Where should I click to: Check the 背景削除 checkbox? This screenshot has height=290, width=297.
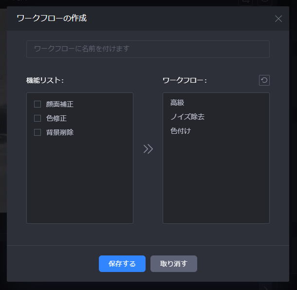[x=37, y=132]
